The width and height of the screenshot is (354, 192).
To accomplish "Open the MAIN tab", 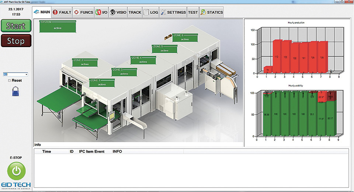I will click(x=42, y=12).
